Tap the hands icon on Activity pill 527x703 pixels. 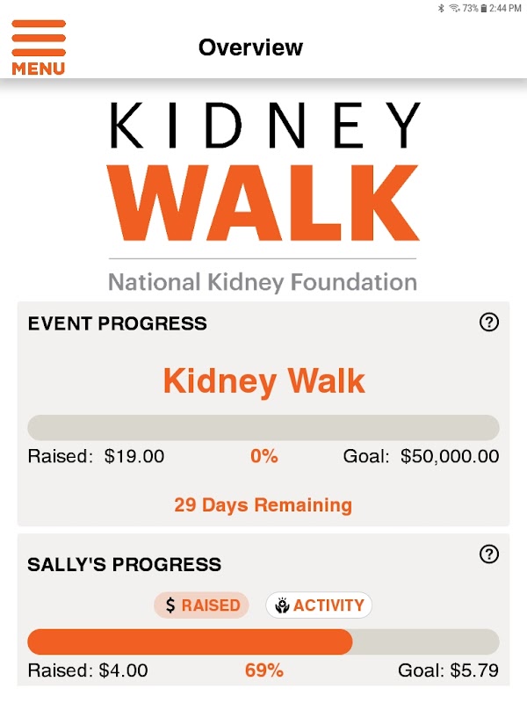tap(282, 605)
